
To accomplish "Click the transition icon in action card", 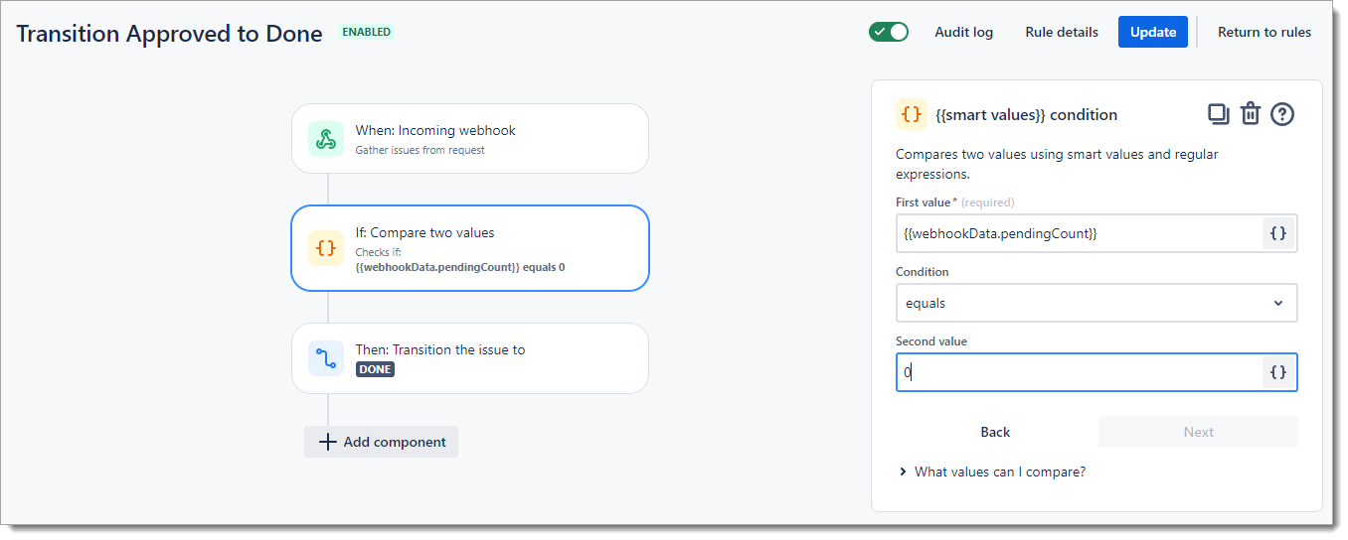I will pyautogui.click(x=325, y=358).
